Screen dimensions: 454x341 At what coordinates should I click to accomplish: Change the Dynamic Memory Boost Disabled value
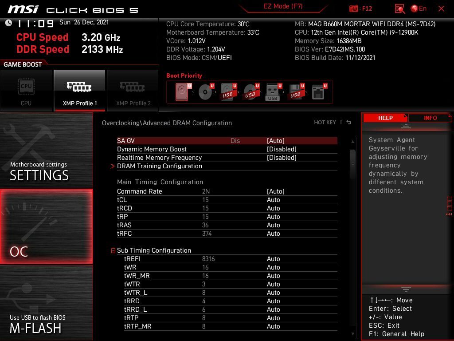point(282,149)
